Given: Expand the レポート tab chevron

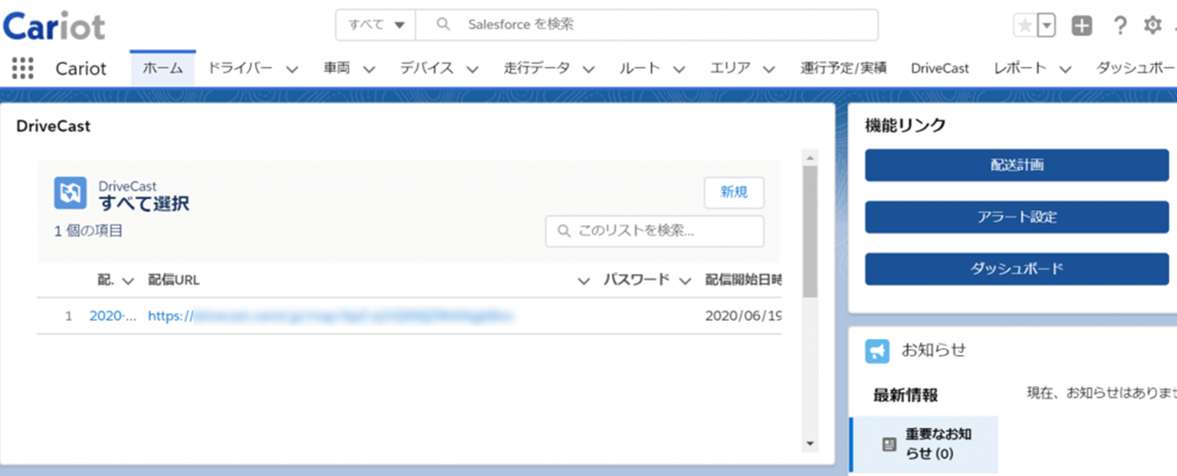Looking at the screenshot, I should [1065, 69].
